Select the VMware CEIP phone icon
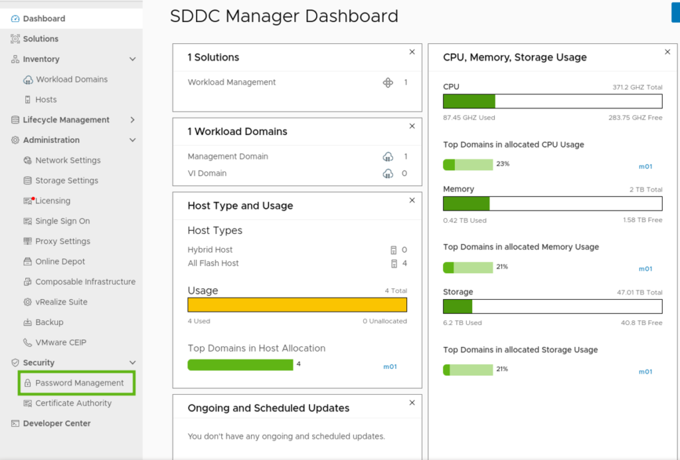 27,342
